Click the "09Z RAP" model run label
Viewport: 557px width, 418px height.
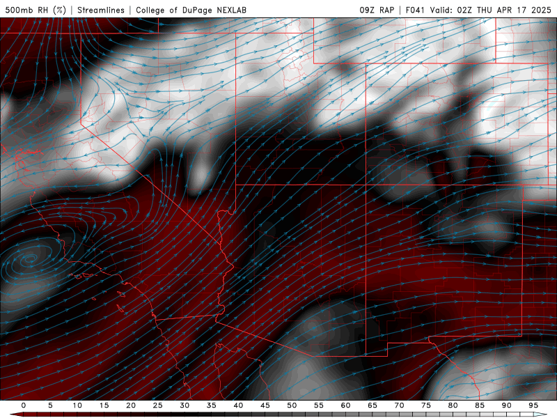click(377, 10)
